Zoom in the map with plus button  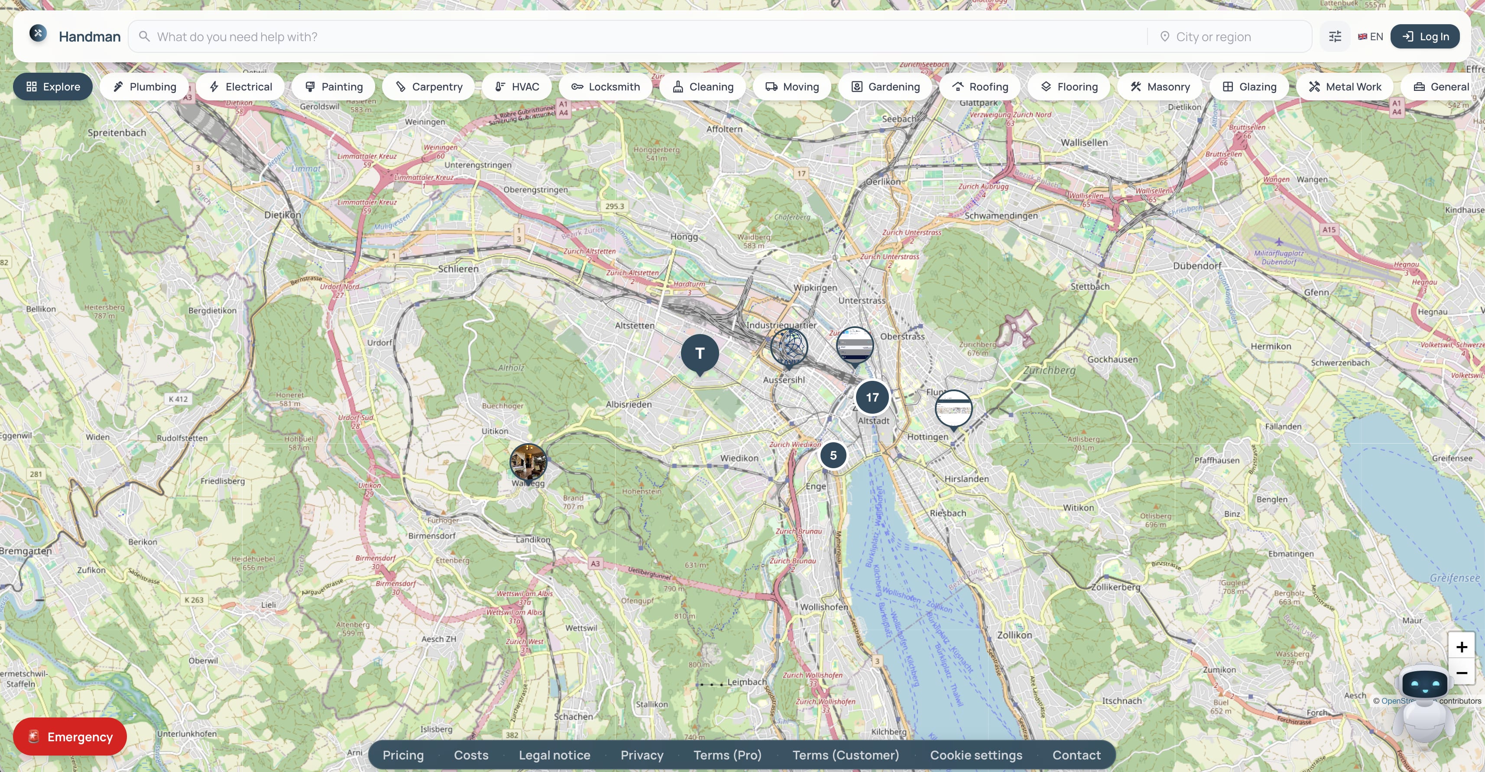(x=1461, y=647)
